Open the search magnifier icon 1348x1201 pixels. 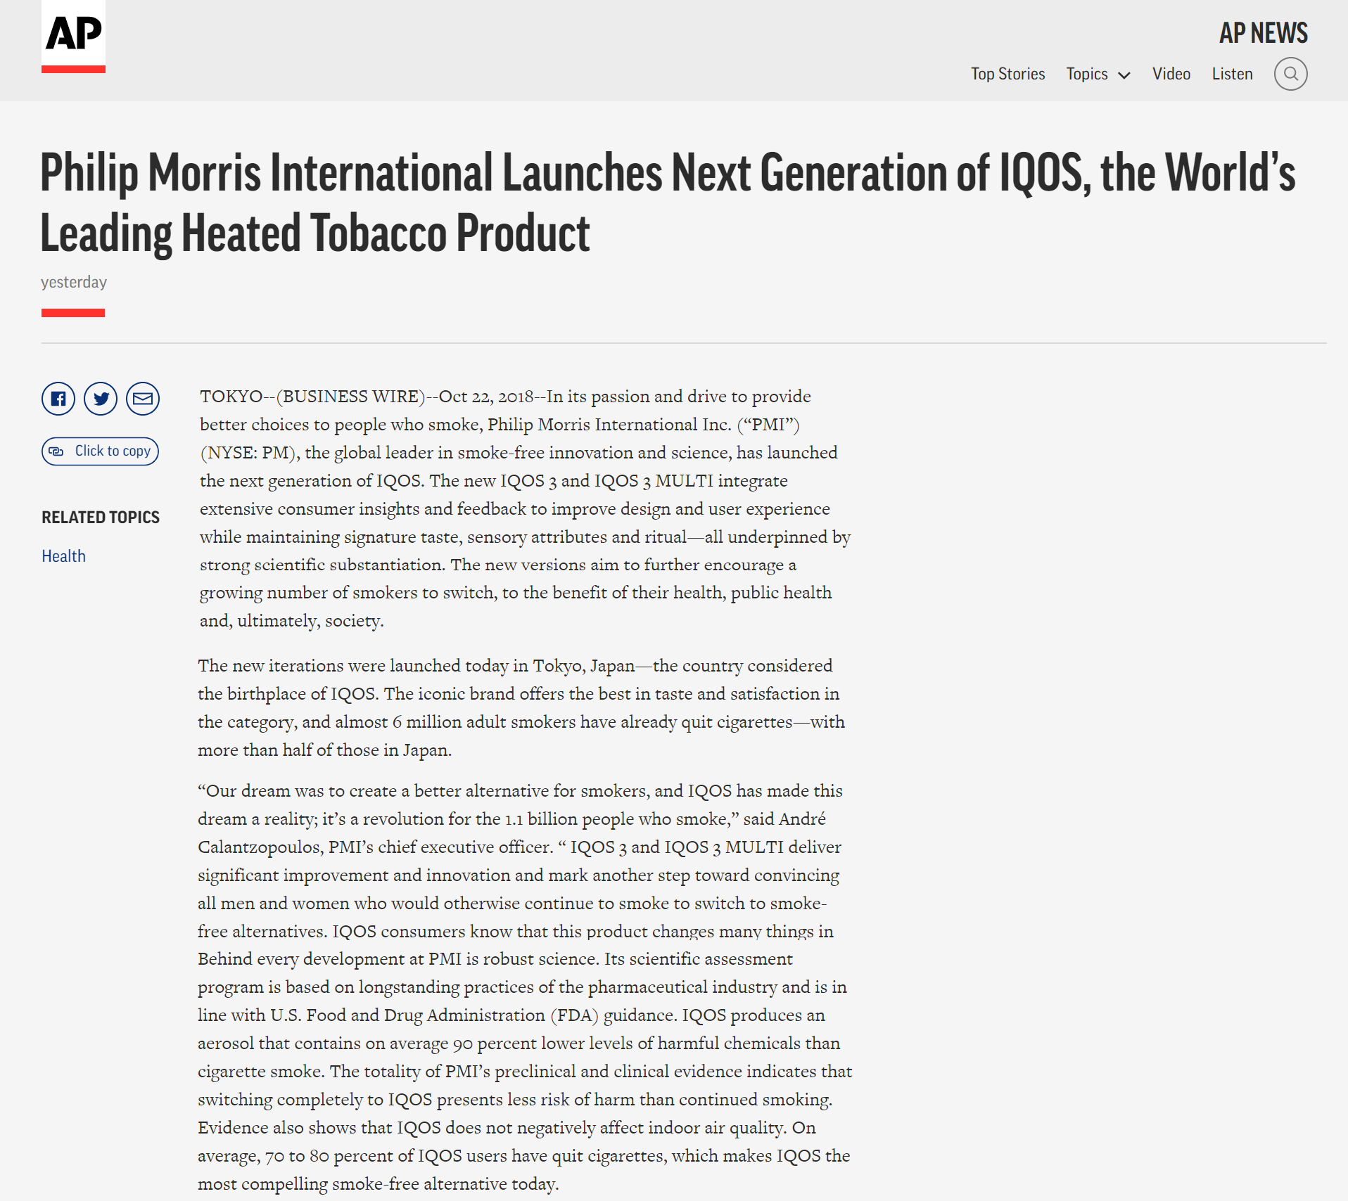point(1290,74)
